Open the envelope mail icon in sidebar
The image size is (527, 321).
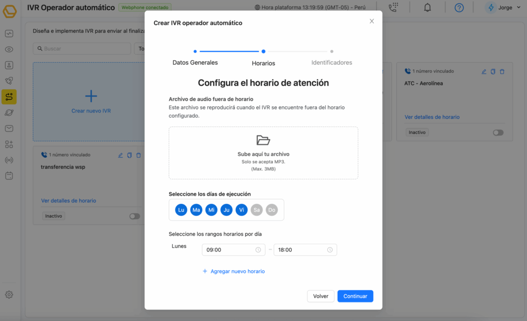[x=9, y=128]
